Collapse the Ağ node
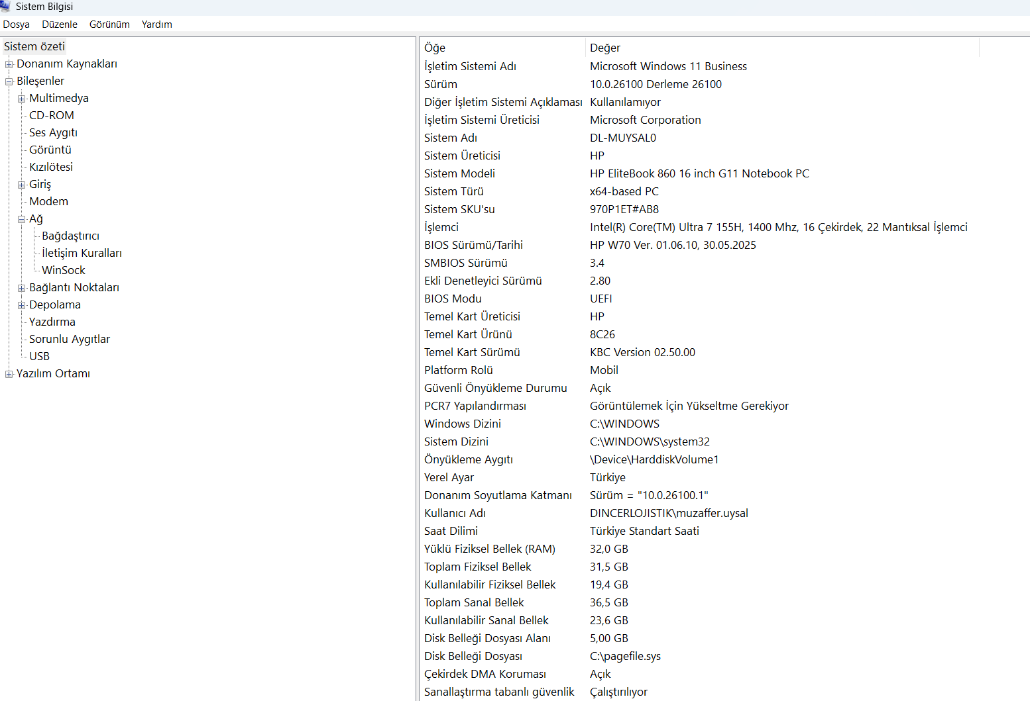This screenshot has height=701, width=1030. (x=22, y=219)
